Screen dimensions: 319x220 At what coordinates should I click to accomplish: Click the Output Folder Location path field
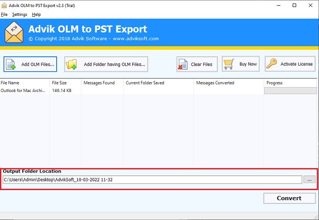tap(152, 180)
